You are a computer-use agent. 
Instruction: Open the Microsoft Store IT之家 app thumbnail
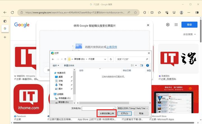[x=175, y=99]
